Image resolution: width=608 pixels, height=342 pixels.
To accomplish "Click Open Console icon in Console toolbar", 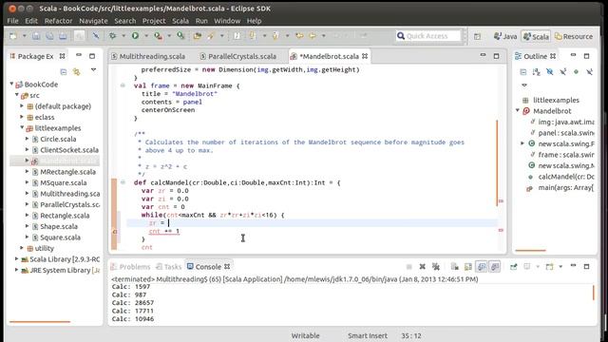I will (549, 266).
